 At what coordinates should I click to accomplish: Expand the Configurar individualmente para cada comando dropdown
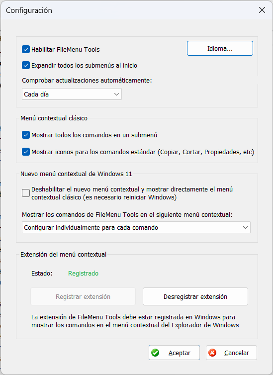136,227
